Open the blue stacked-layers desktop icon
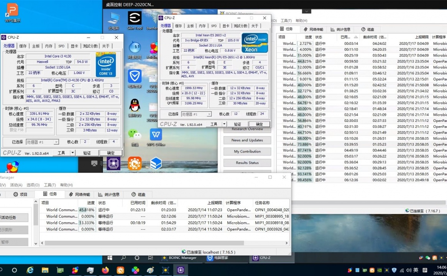Viewport: 447px width, 276px height. coord(156,164)
